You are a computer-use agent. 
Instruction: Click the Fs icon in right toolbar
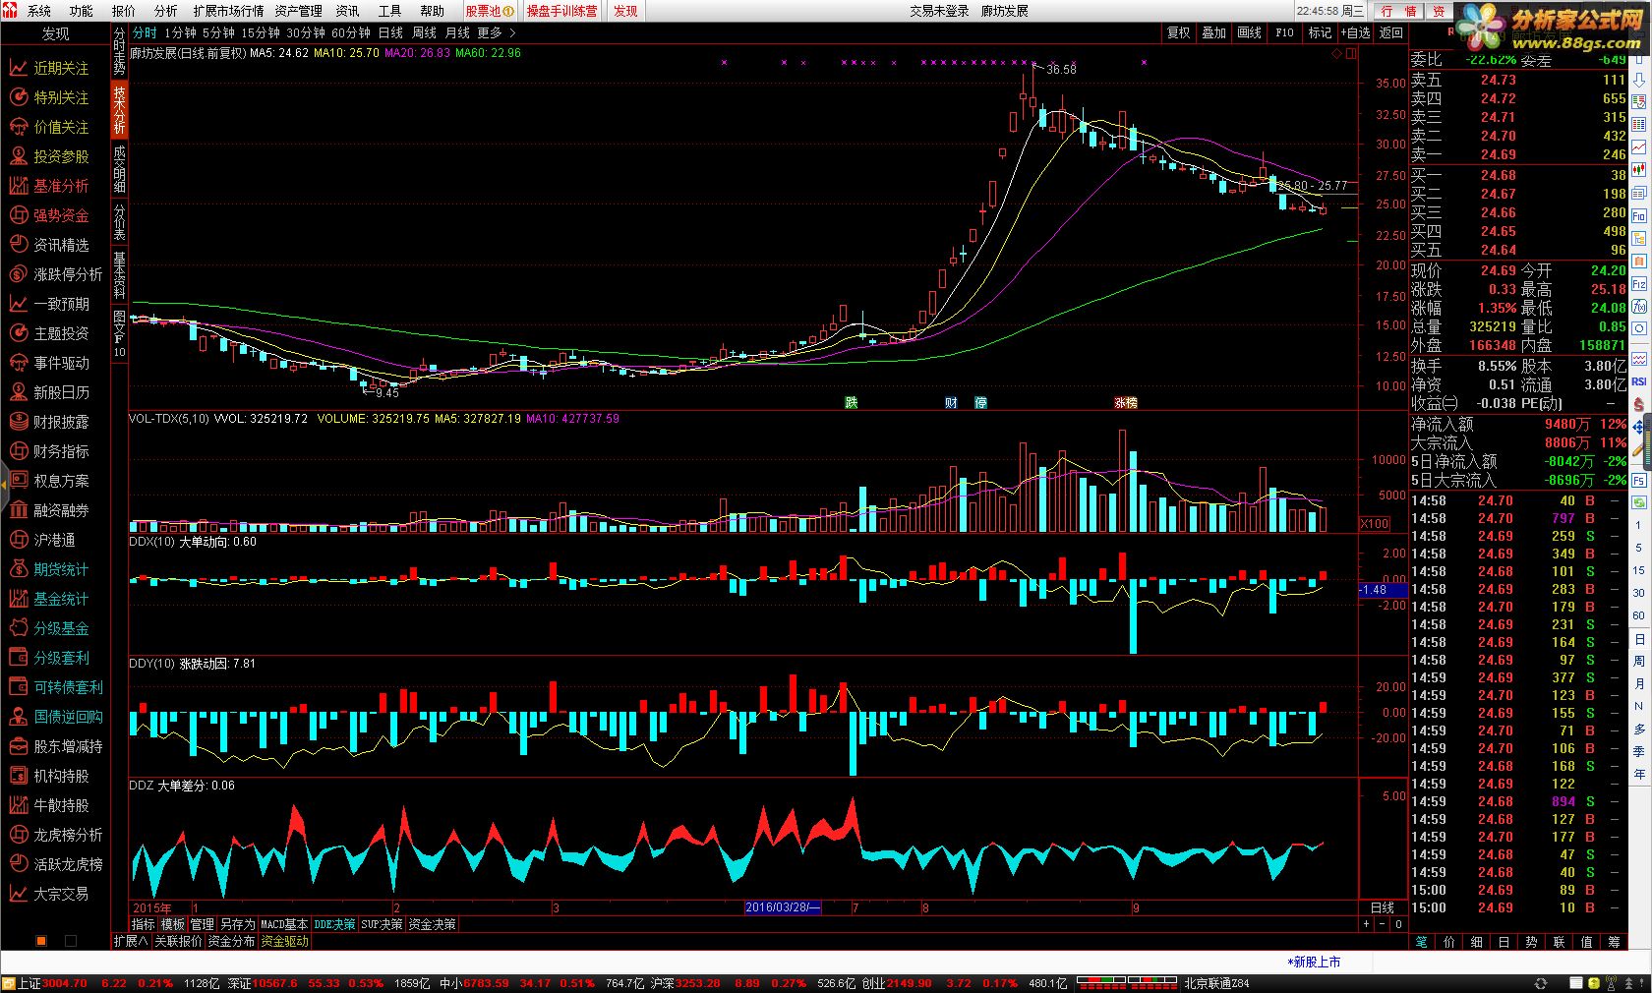[1639, 480]
